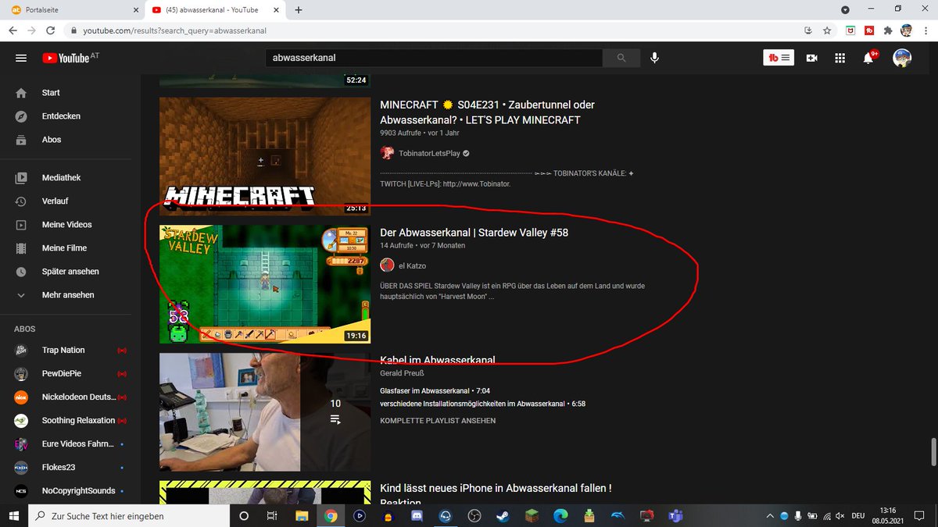Click the browser address bar URL

175,30
